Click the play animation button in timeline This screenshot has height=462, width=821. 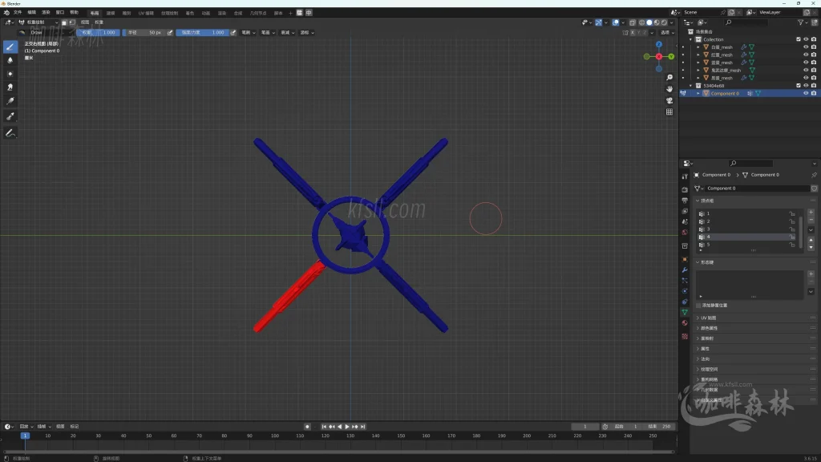click(346, 427)
